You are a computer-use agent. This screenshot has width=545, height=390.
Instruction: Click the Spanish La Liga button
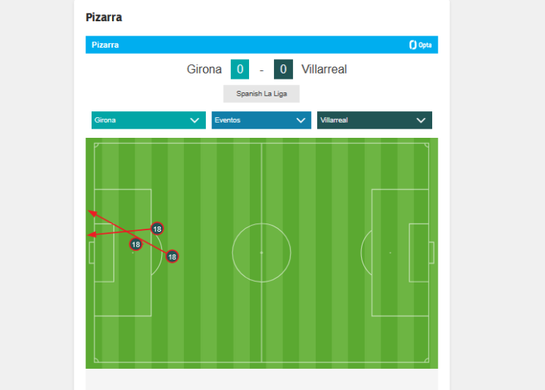pyautogui.click(x=261, y=94)
